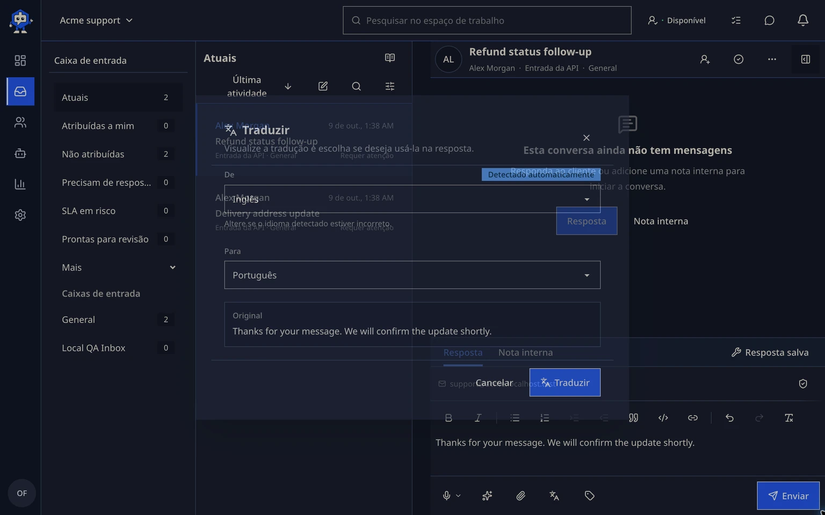Toggle bold formatting in editor

(x=448, y=418)
